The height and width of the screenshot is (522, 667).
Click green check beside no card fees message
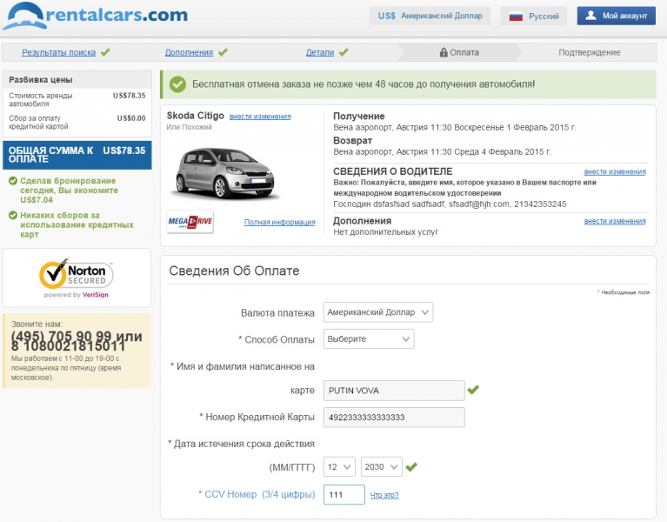click(x=13, y=215)
